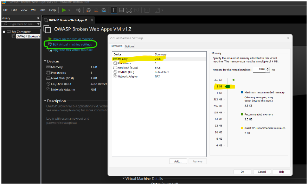Toggle the Show Library panel icon
This screenshot has height=185, width=308.
(114, 10)
